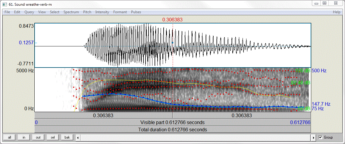
Task: Click the 'all' zoom button
Action: click(9, 137)
